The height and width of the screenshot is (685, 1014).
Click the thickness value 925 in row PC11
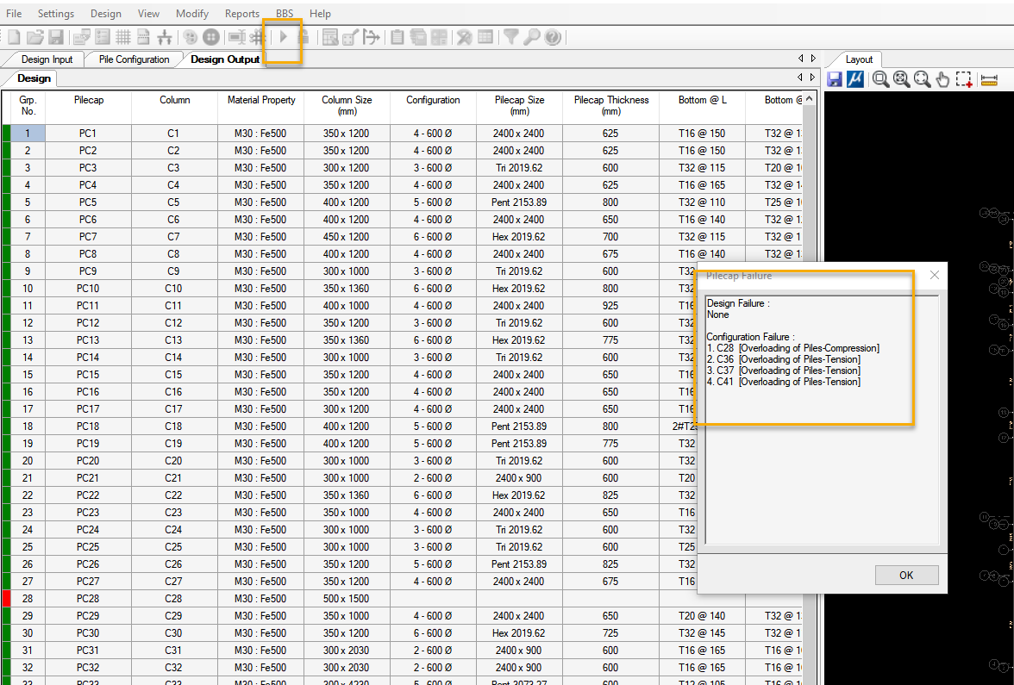point(610,306)
